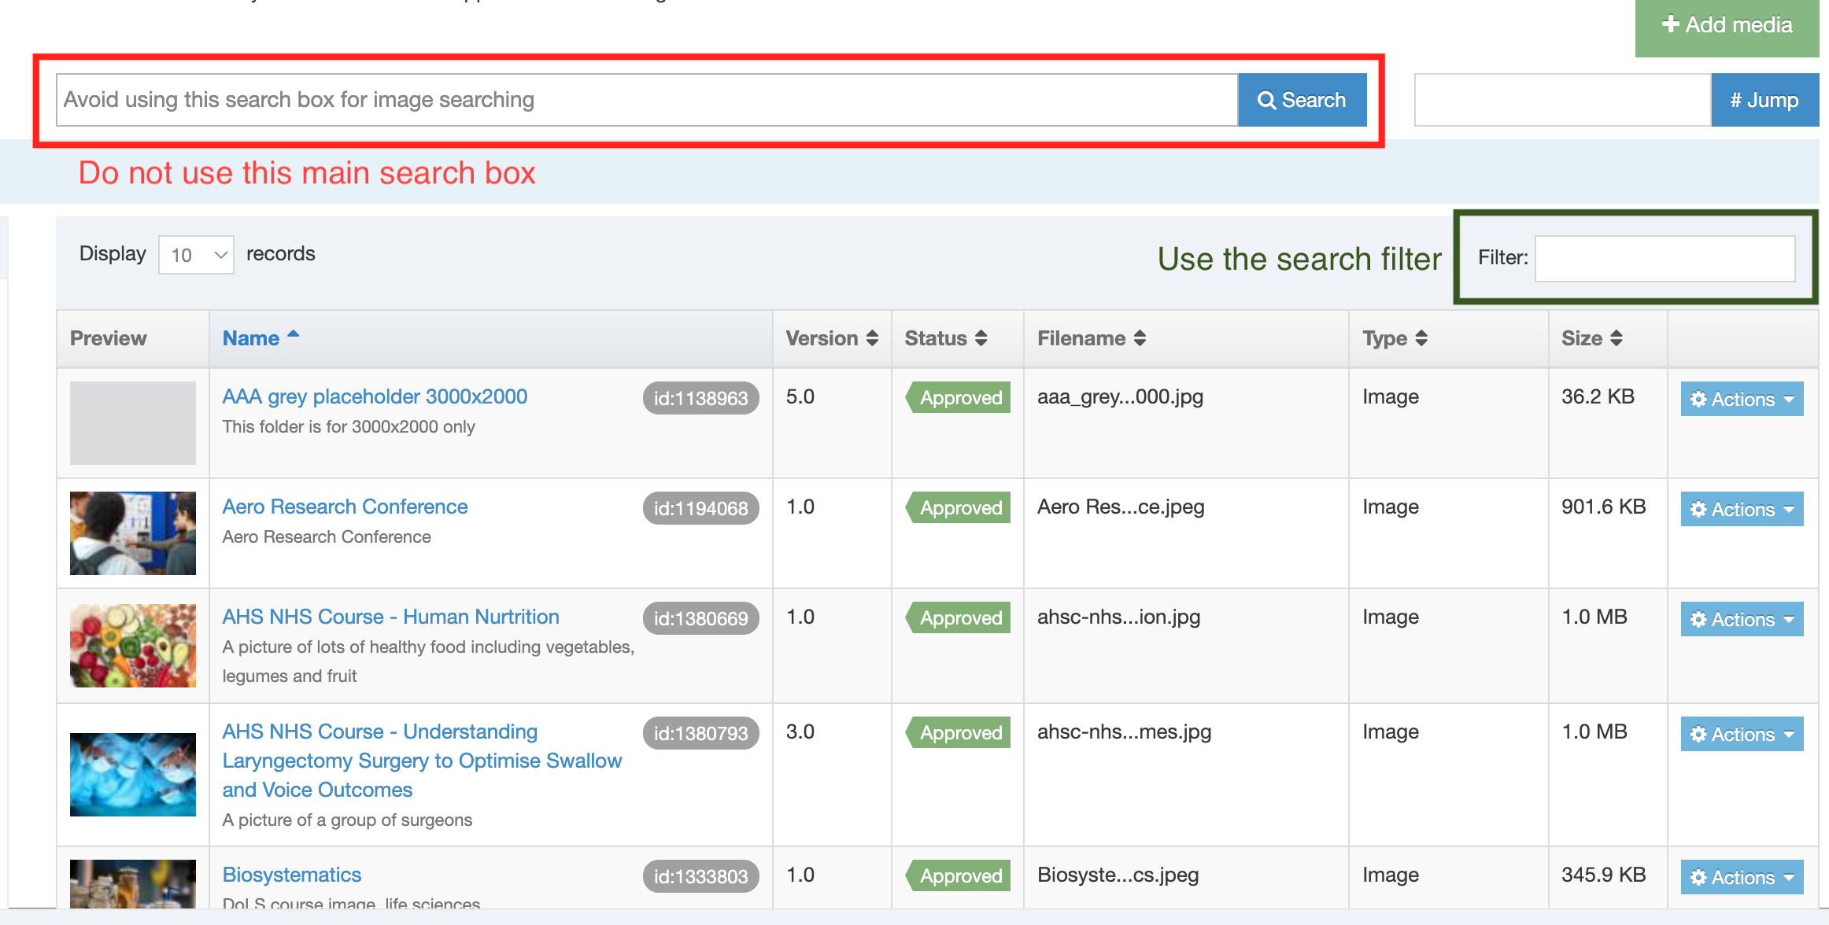This screenshot has width=1829, height=925.
Task: Open AHS NHS Course - Human Nurtrition link
Action: (390, 617)
